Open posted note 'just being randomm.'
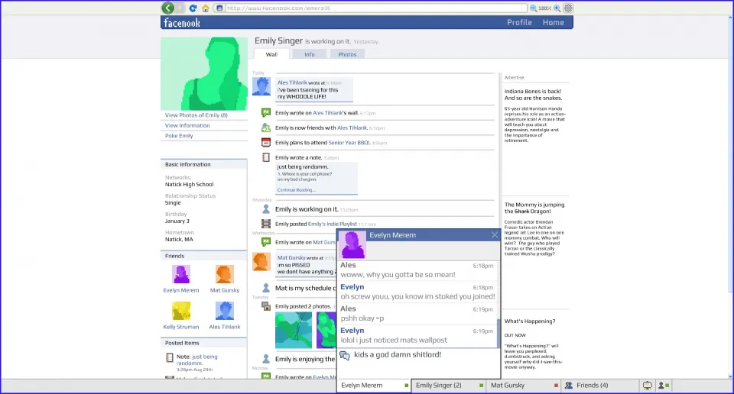 pyautogui.click(x=197, y=360)
